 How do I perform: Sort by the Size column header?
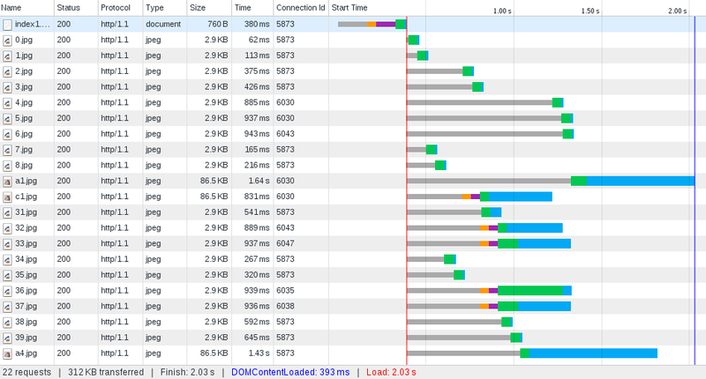coord(209,8)
